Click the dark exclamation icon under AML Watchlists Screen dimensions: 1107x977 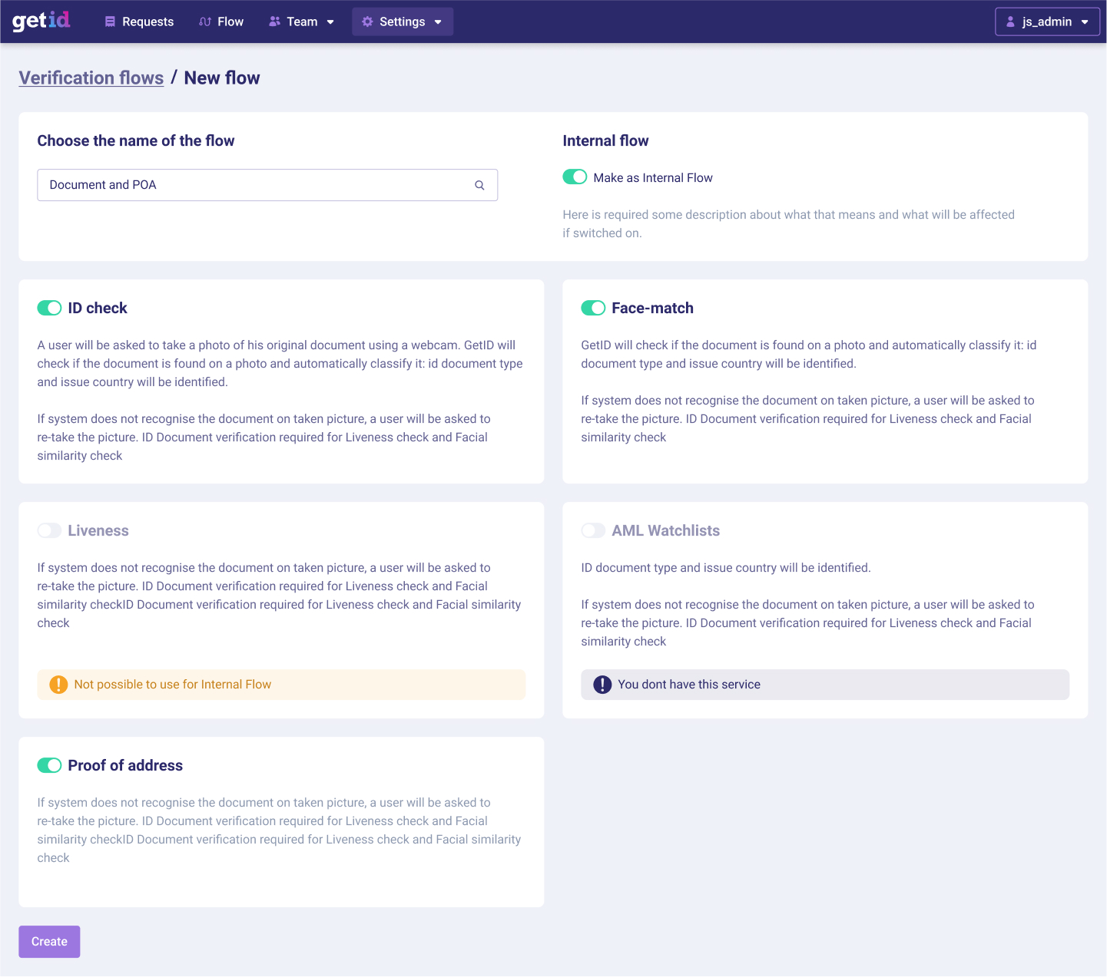pyautogui.click(x=602, y=685)
